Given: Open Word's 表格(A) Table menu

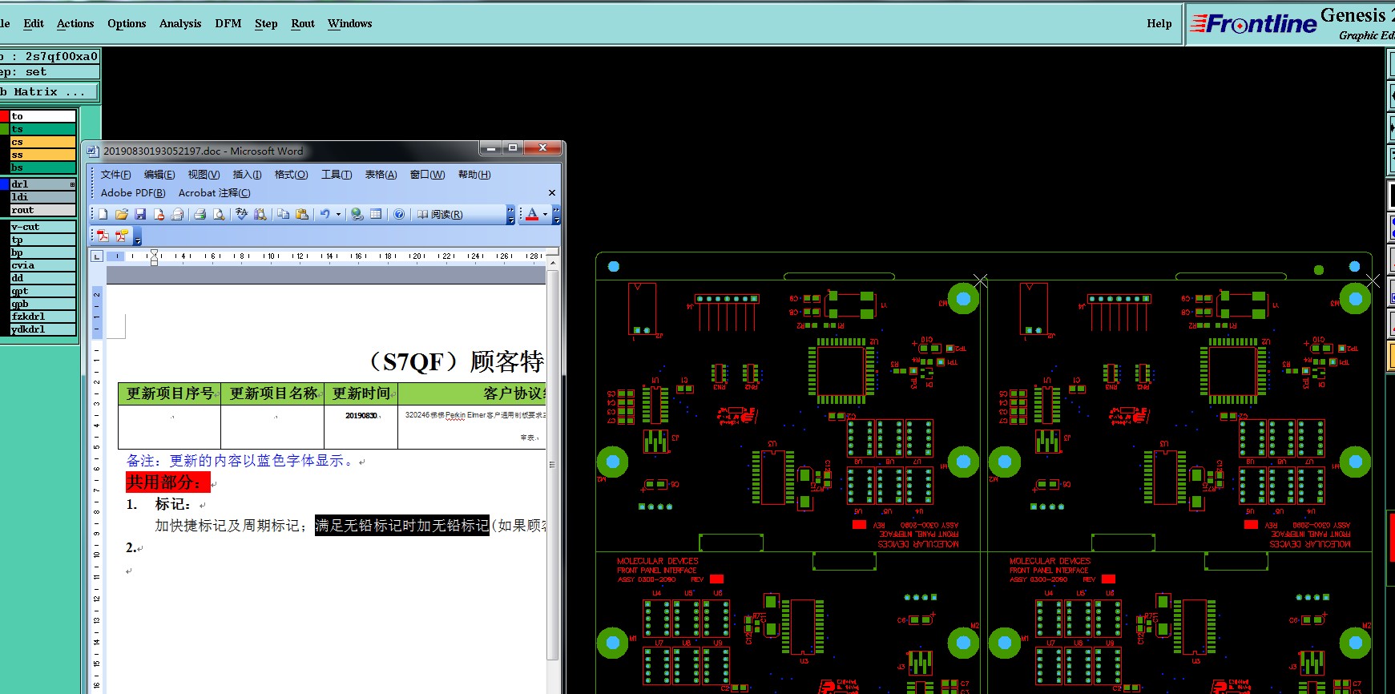Looking at the screenshot, I should click(381, 175).
